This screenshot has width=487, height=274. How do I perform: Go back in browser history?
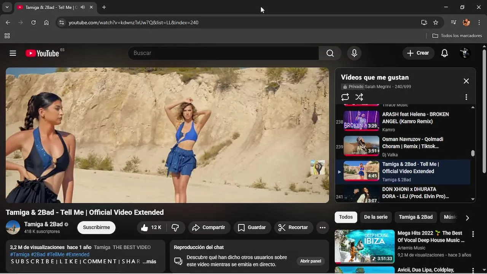click(x=8, y=22)
